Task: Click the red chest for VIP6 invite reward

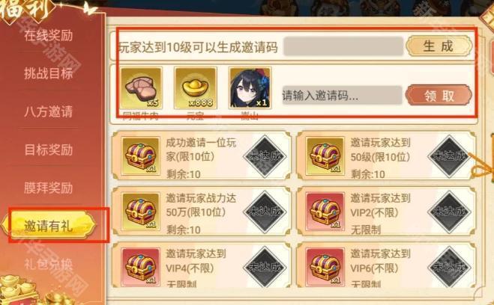Action: click(x=325, y=268)
